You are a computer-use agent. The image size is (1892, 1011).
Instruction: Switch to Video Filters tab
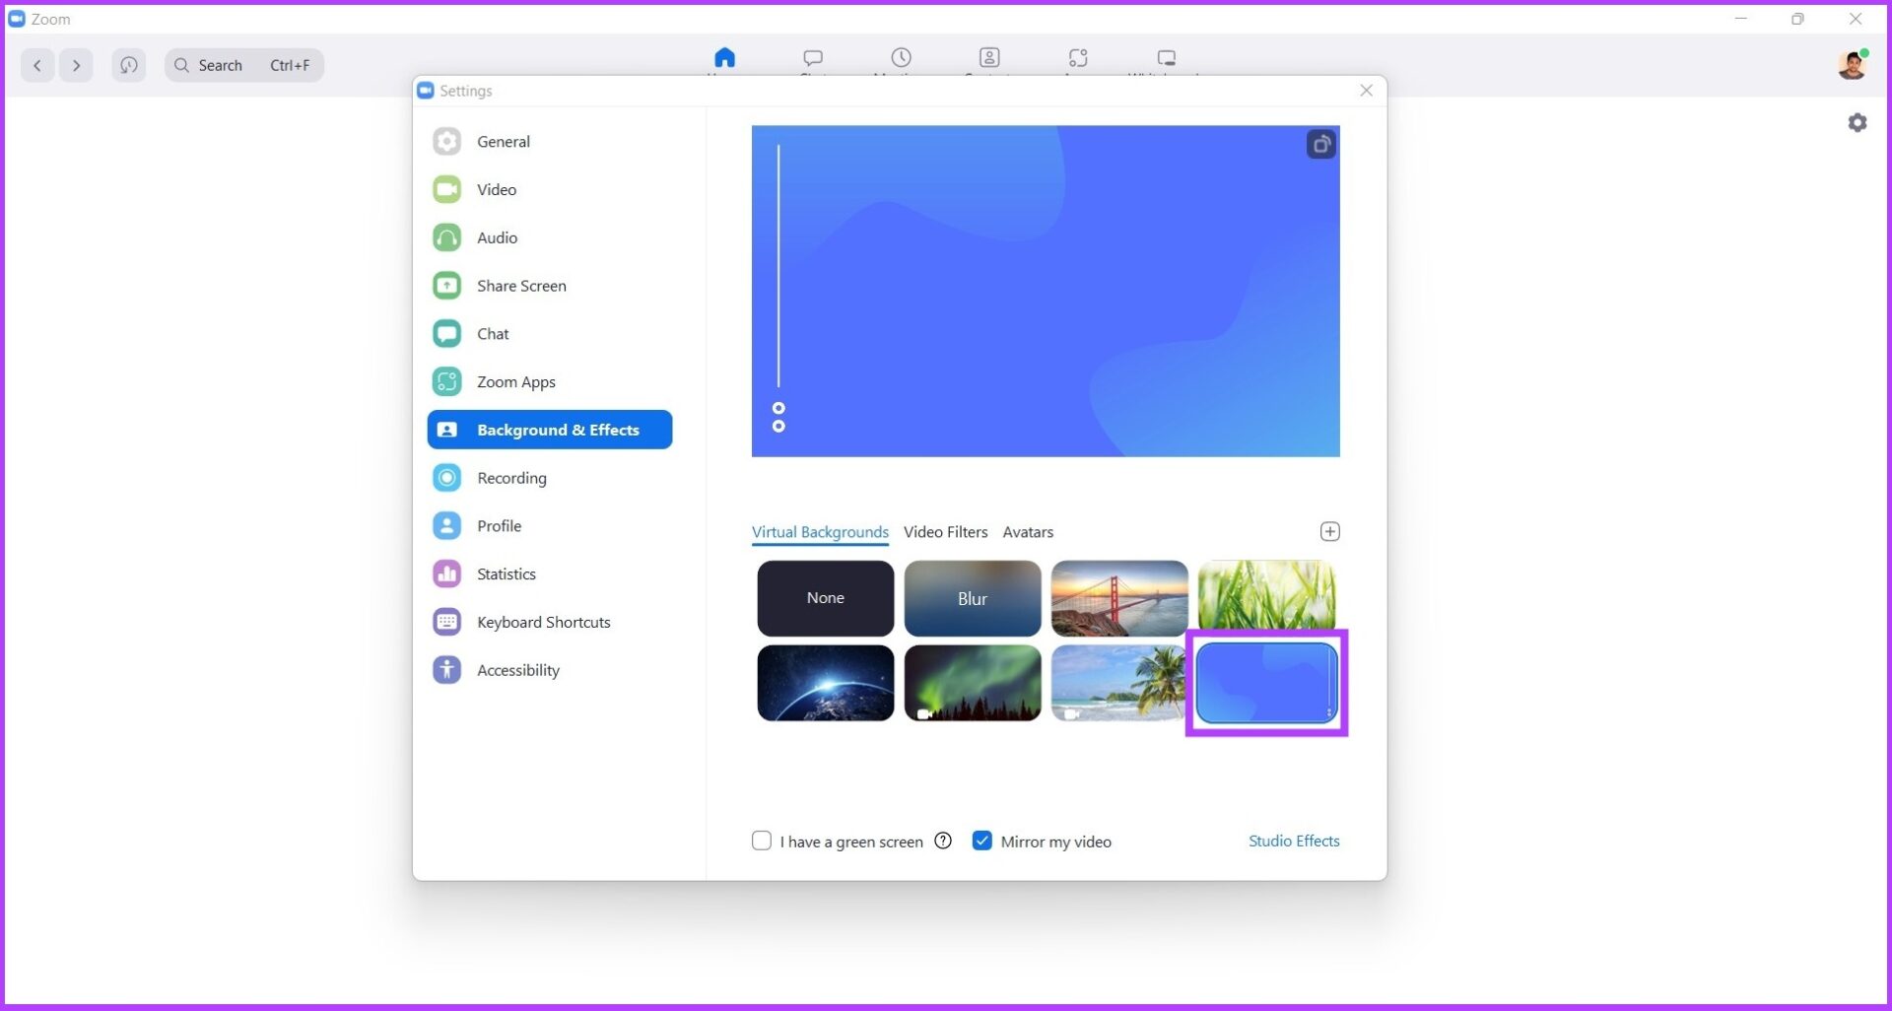pos(945,532)
